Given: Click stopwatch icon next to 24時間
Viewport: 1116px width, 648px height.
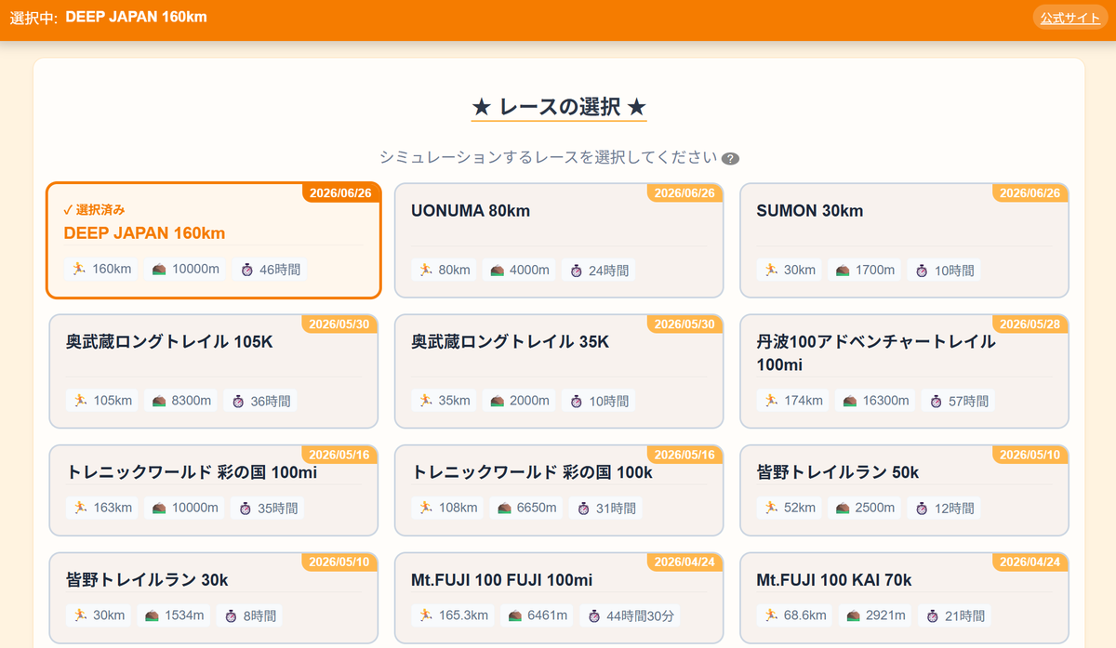Looking at the screenshot, I should [x=577, y=271].
